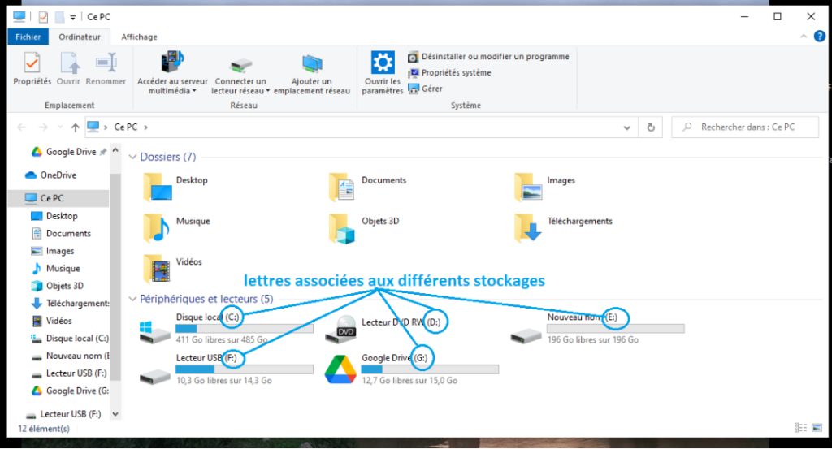Go back with the back arrow
The width and height of the screenshot is (832, 449).
[22, 127]
